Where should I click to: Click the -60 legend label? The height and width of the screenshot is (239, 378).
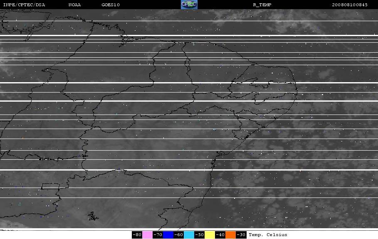point(179,235)
